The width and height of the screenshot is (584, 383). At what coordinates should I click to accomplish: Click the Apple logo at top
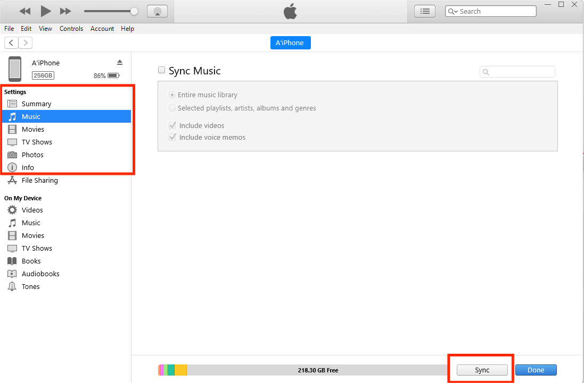(x=290, y=12)
